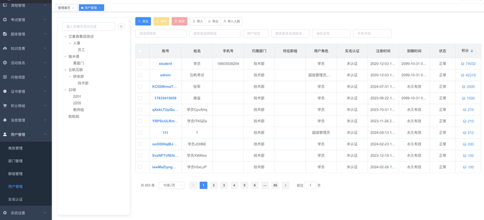484x220 pixels.
Task: Click the 知识竞赛 flame icon
Action: [x=5, y=48]
